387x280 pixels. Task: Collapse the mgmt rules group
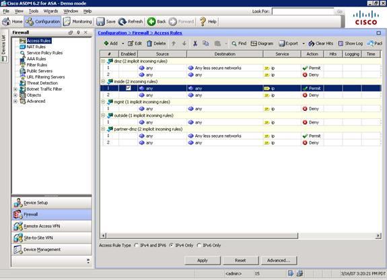[103, 101]
